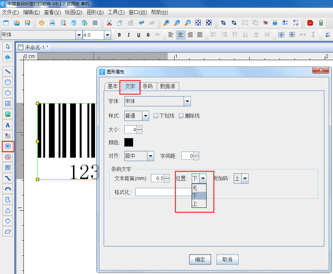Enable the 下划线 underline checkbox
Viewport: 333px width, 274px height.
(x=156, y=116)
